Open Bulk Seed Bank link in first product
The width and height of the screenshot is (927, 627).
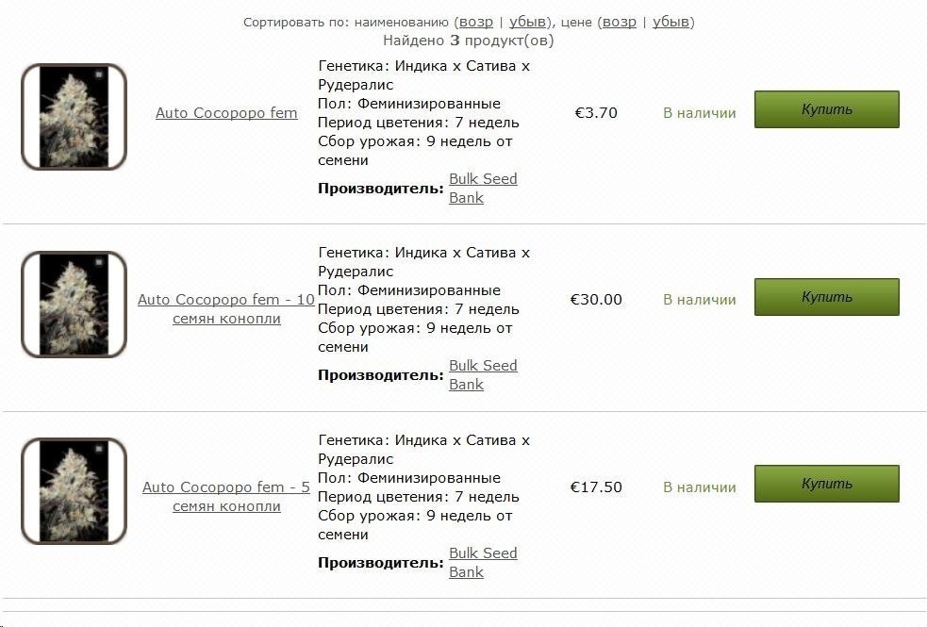click(483, 188)
